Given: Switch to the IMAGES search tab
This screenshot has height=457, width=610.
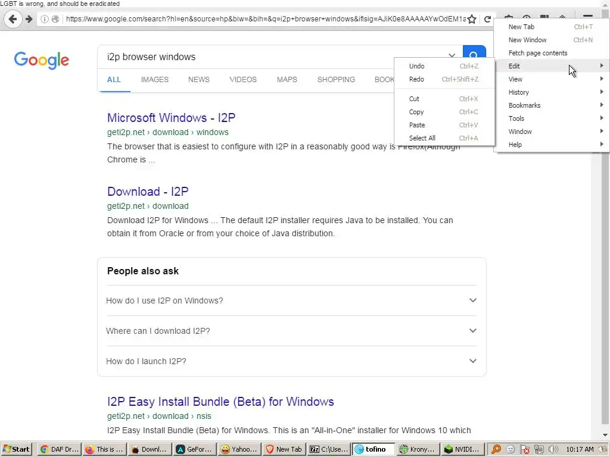Looking at the screenshot, I should pos(154,80).
